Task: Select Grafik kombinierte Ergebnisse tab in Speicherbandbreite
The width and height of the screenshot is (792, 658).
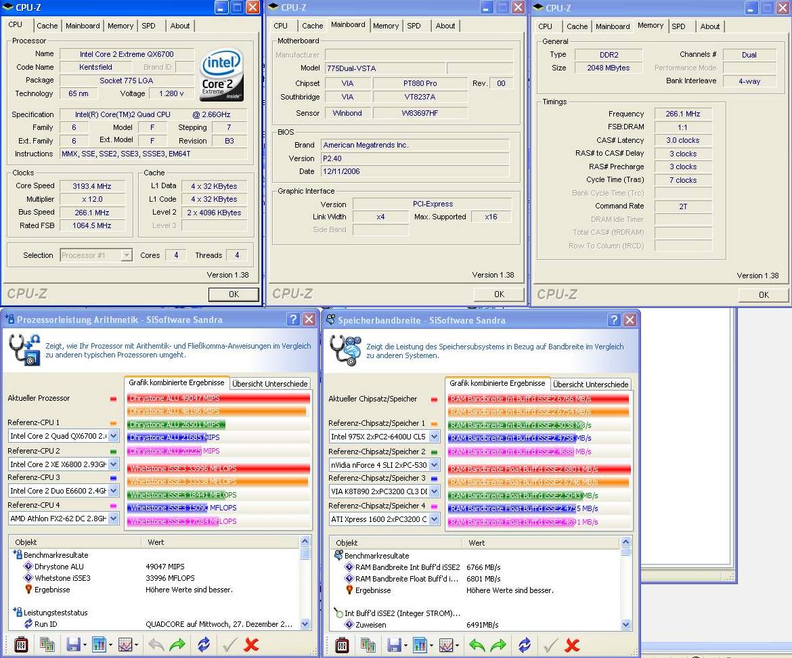Action: click(x=498, y=383)
